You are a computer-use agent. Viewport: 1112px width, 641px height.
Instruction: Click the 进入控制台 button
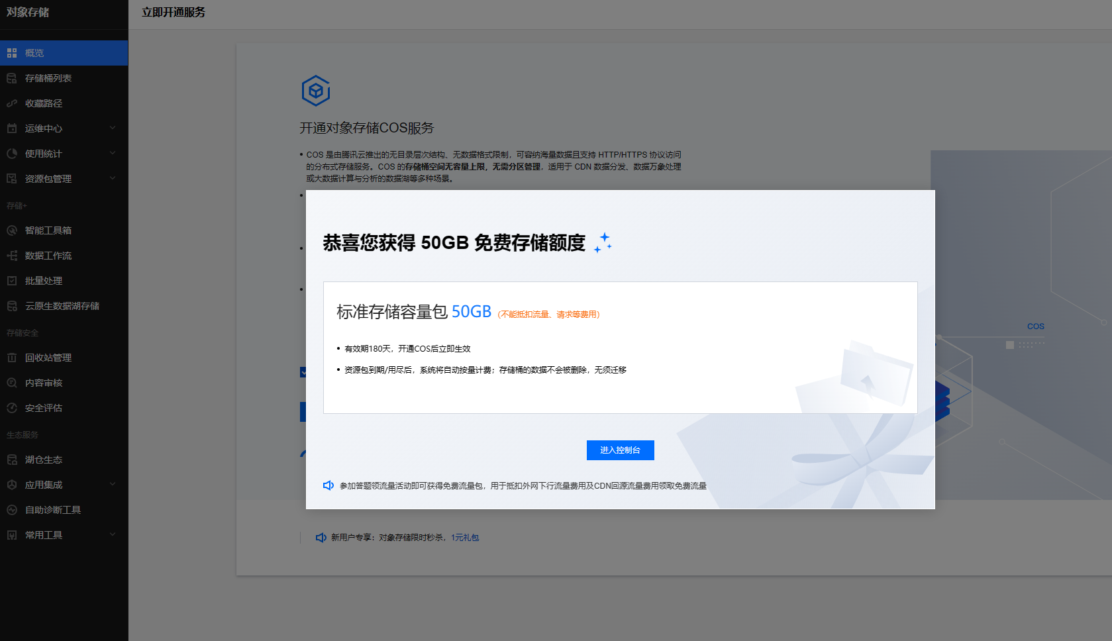click(620, 450)
